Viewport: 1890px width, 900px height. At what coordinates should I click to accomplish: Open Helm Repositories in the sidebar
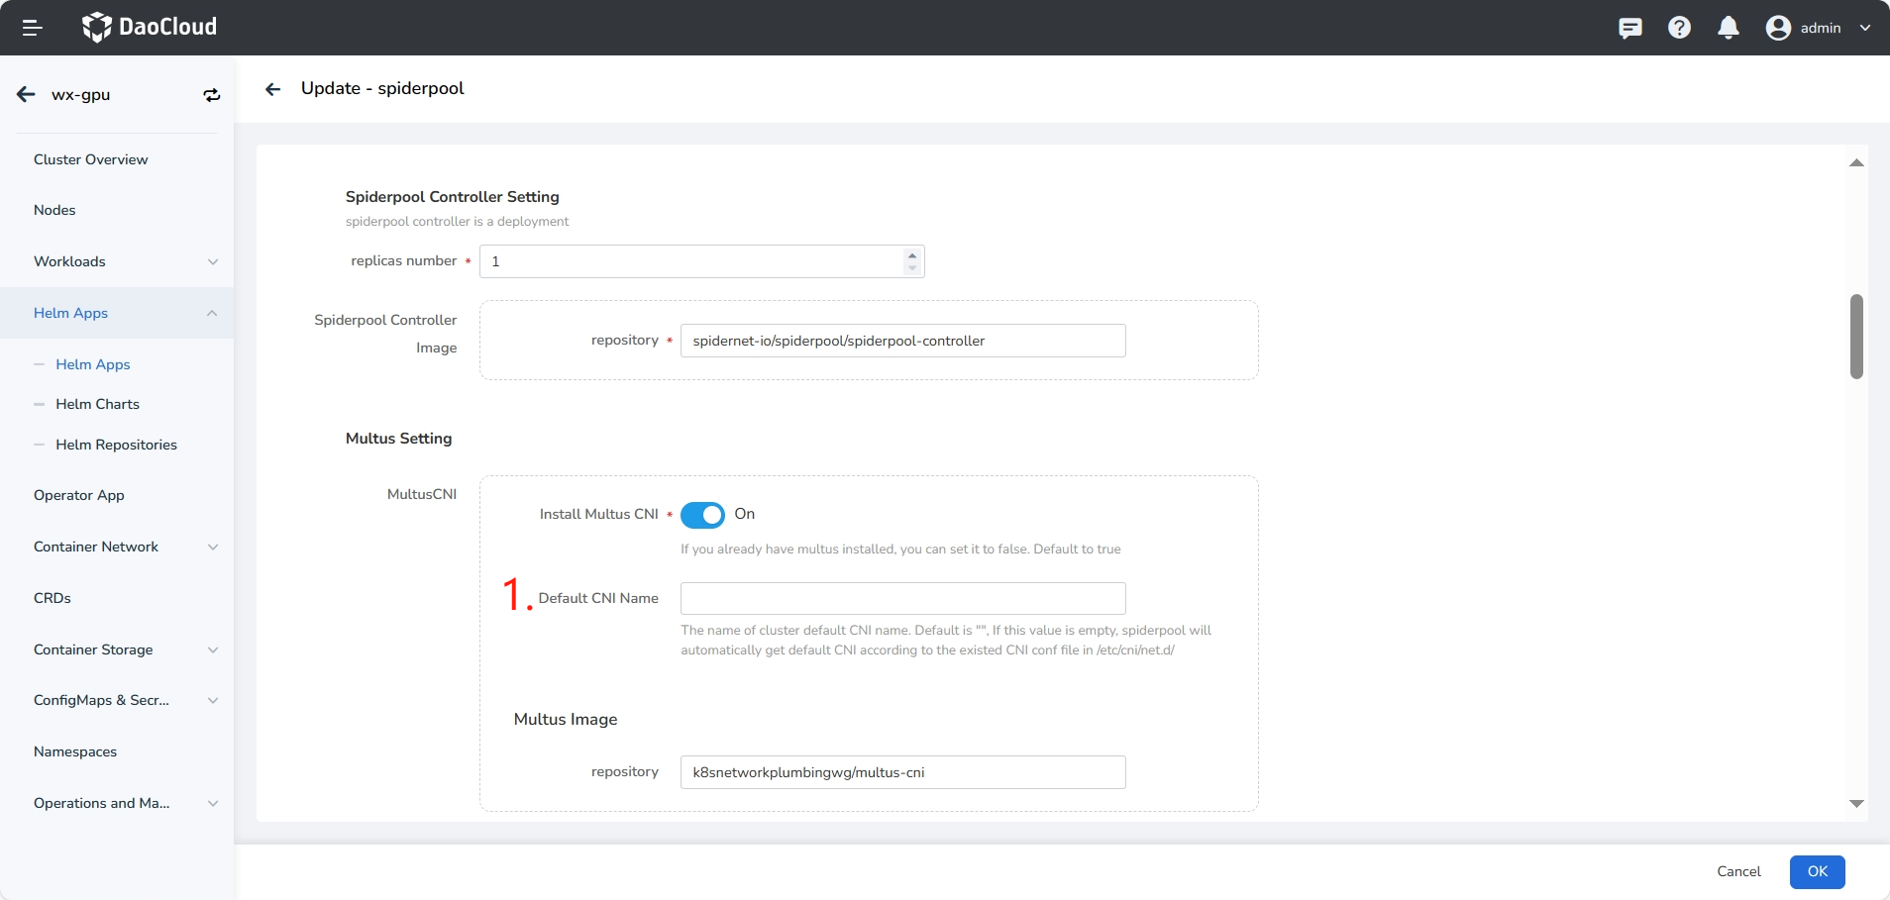(x=116, y=445)
